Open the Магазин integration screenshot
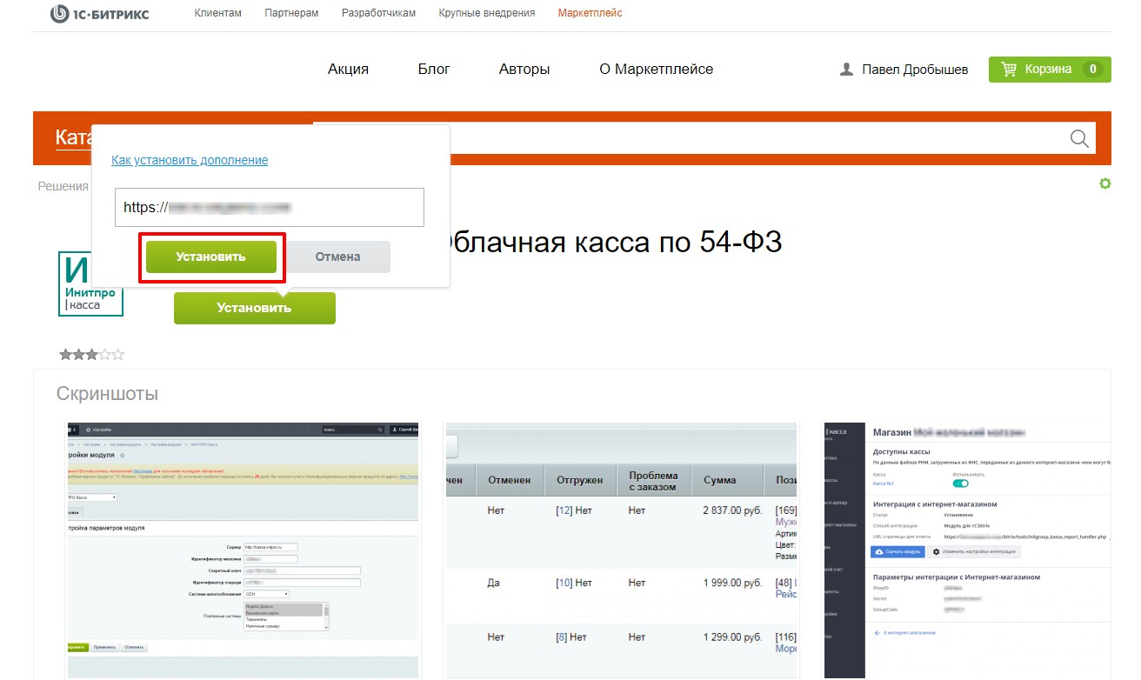Screen dimensions: 1141x680 pos(968,551)
